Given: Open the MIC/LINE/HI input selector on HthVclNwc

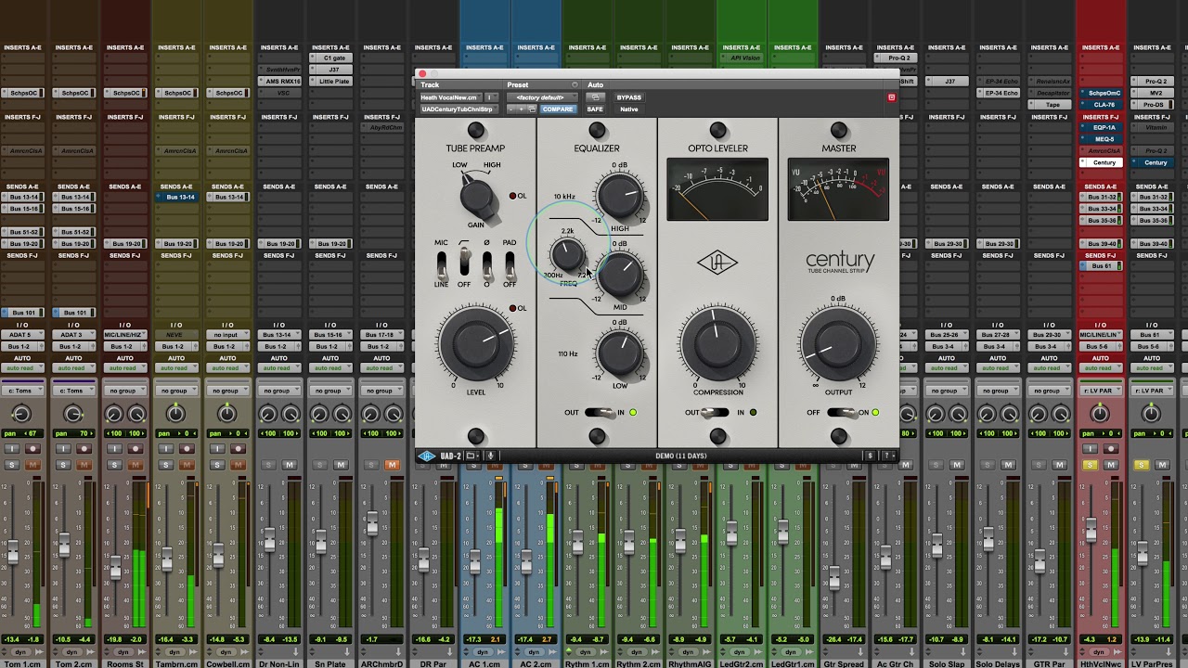Looking at the screenshot, I should click(x=1103, y=335).
